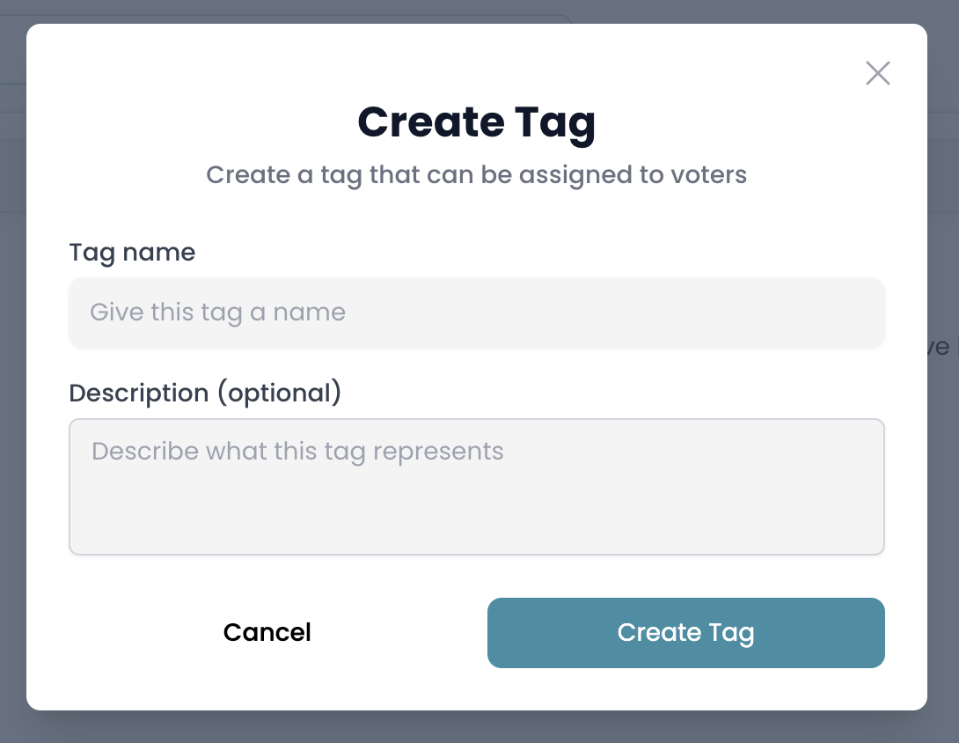The height and width of the screenshot is (743, 959).
Task: Focus the Description textarea
Action: pyautogui.click(x=477, y=487)
